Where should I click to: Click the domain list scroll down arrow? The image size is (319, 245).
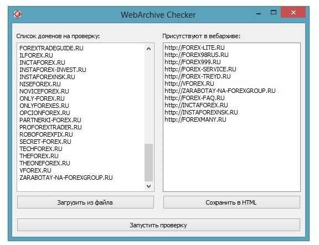click(x=149, y=186)
